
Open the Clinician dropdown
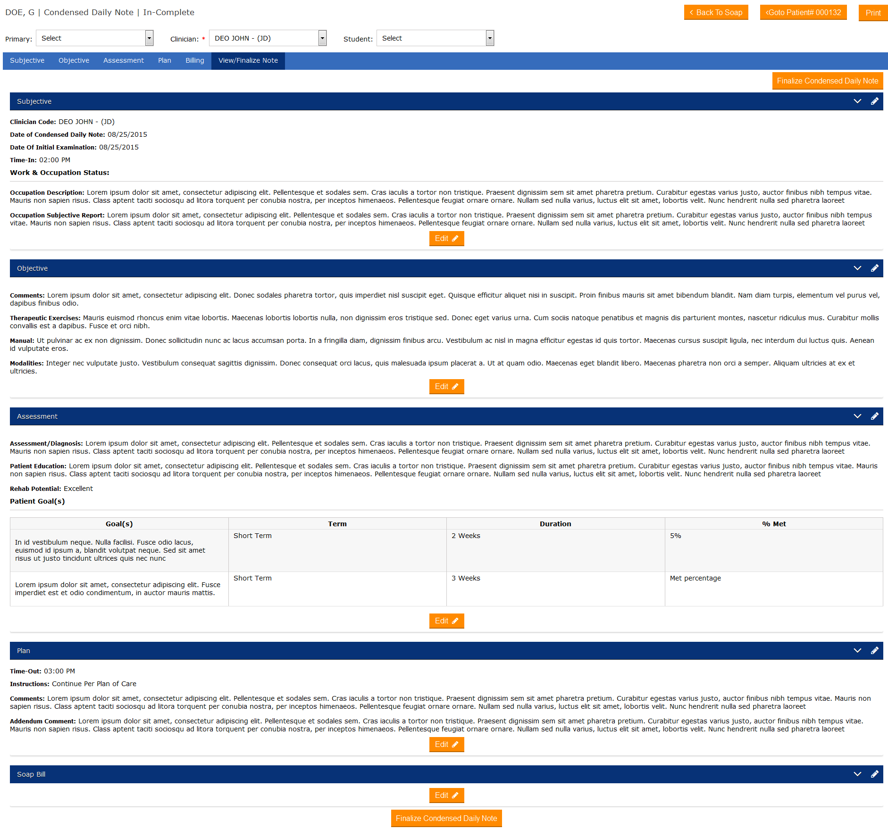pos(268,38)
